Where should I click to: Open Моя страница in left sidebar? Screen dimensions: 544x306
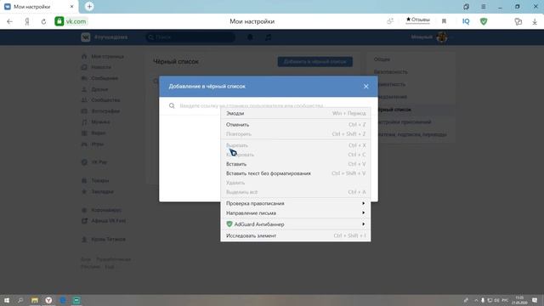point(103,57)
